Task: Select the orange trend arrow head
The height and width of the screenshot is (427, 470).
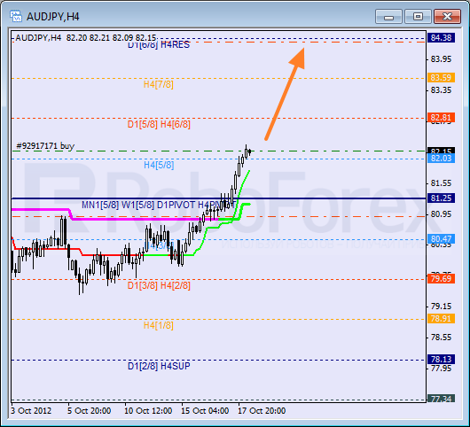Action: [298, 58]
